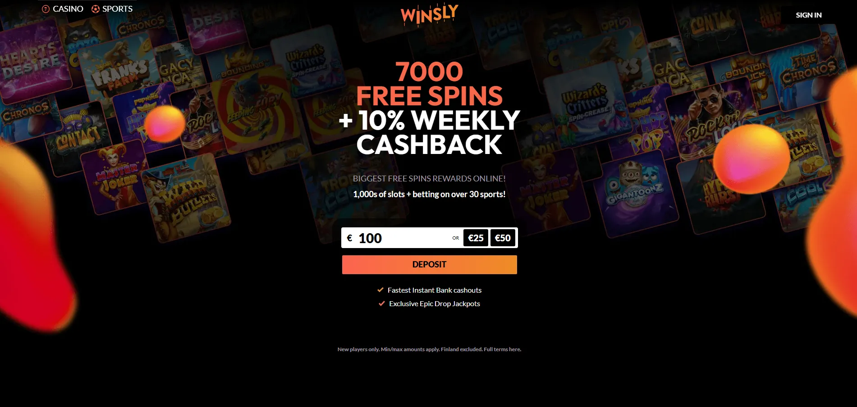The width and height of the screenshot is (857, 407).
Task: Click SIGN IN
Action: coord(809,15)
